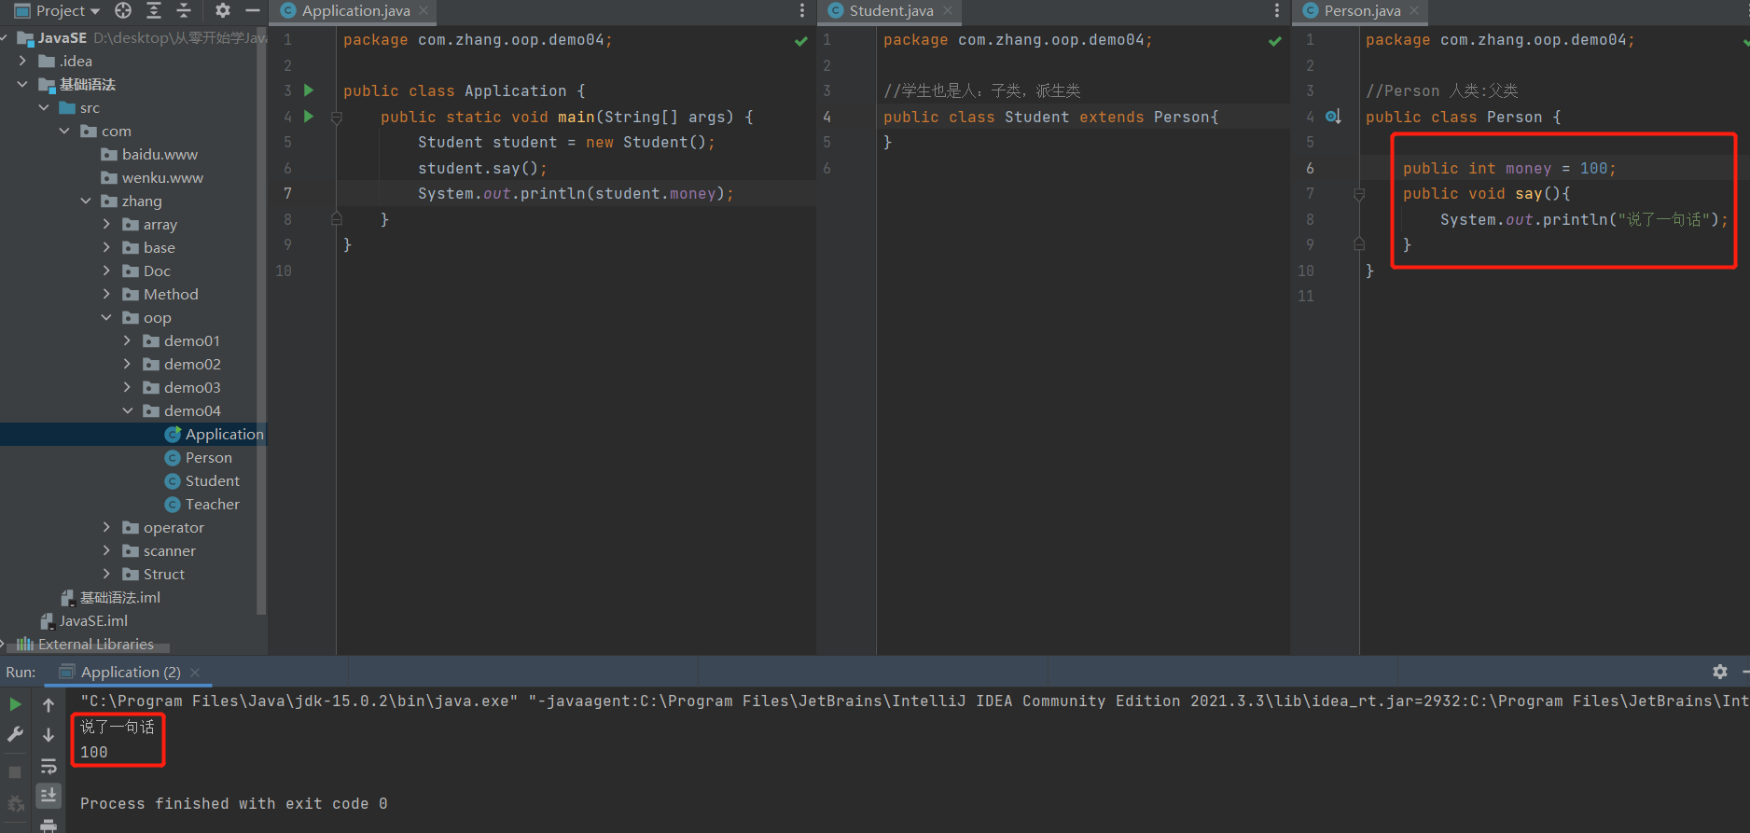
Task: Rerun Application with green play button
Action: (15, 704)
